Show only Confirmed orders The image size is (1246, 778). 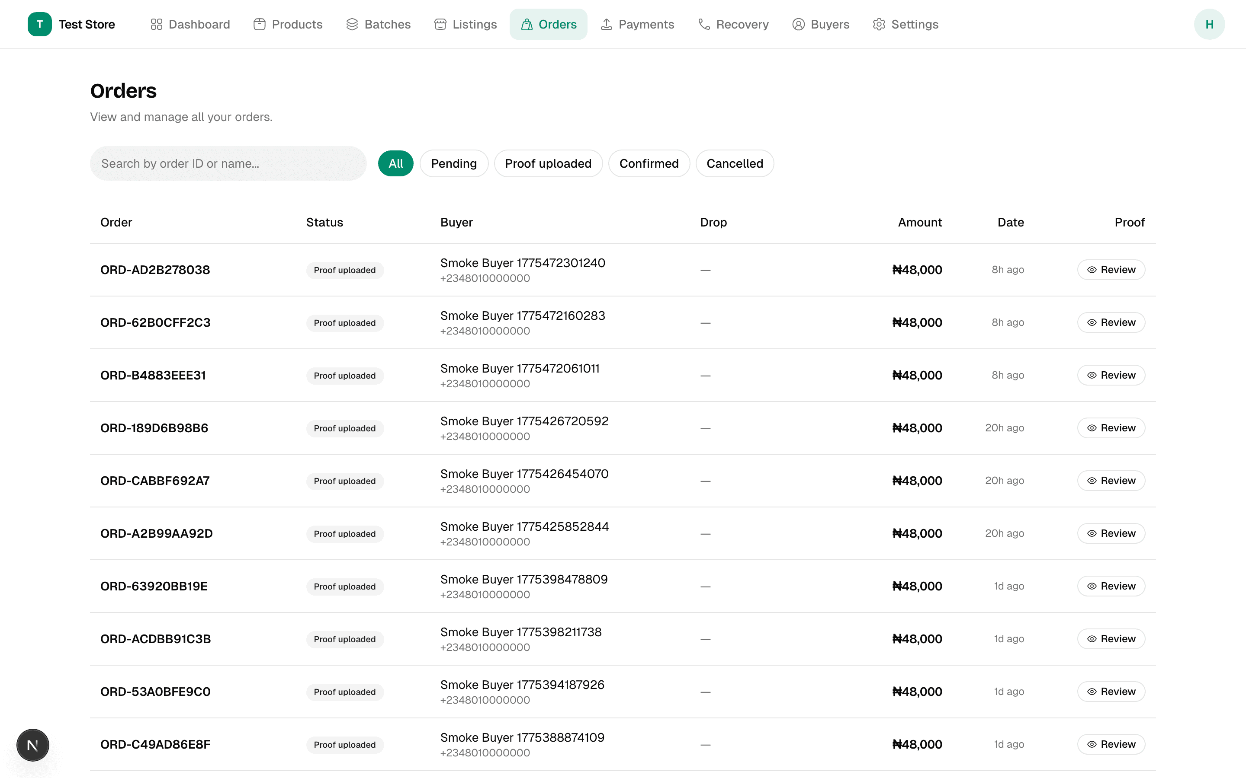click(x=649, y=164)
